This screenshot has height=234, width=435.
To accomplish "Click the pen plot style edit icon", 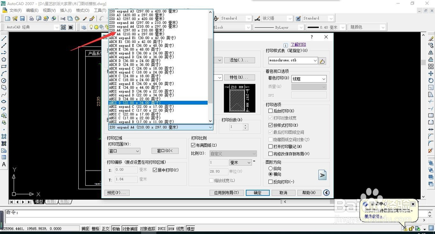I will [x=322, y=61].
